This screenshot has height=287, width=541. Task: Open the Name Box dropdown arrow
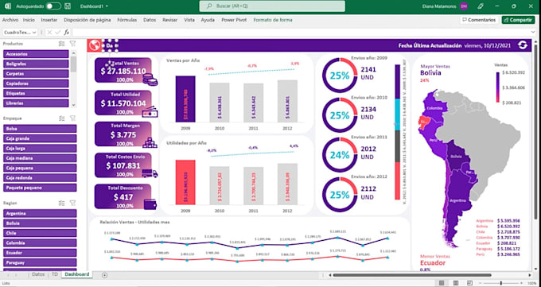[x=34, y=33]
